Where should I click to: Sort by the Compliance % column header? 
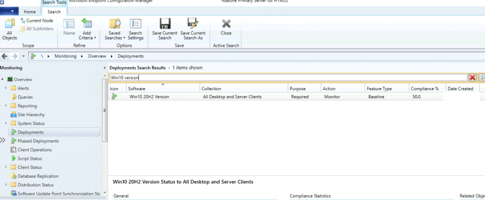(x=425, y=89)
